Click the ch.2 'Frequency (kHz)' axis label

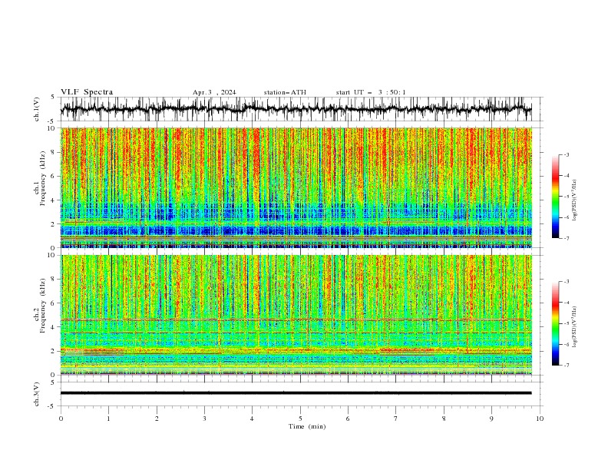coord(43,306)
